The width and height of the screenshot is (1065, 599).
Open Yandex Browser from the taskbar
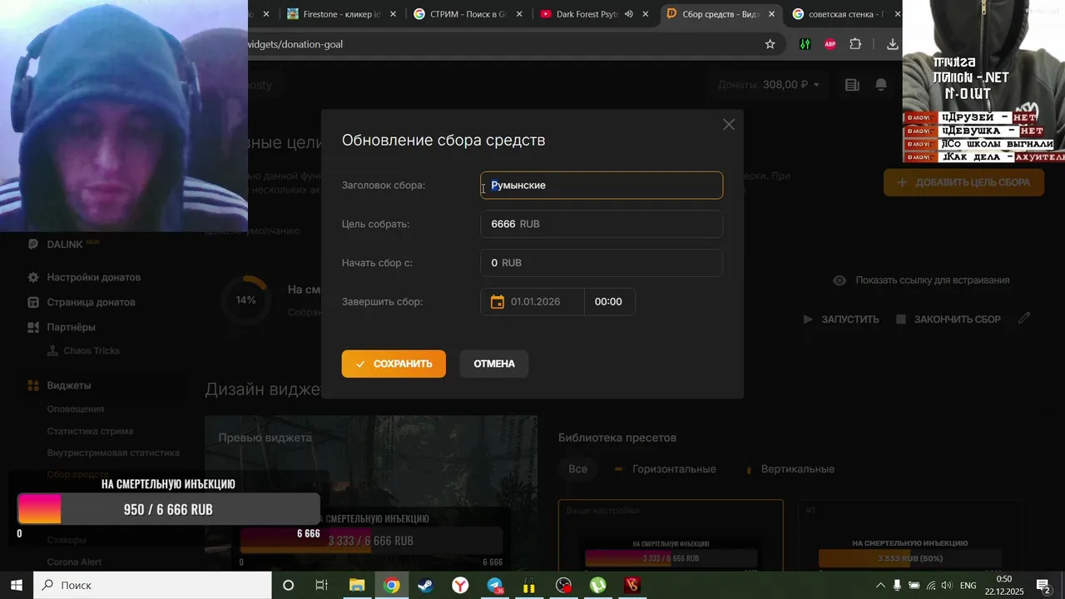click(x=460, y=586)
